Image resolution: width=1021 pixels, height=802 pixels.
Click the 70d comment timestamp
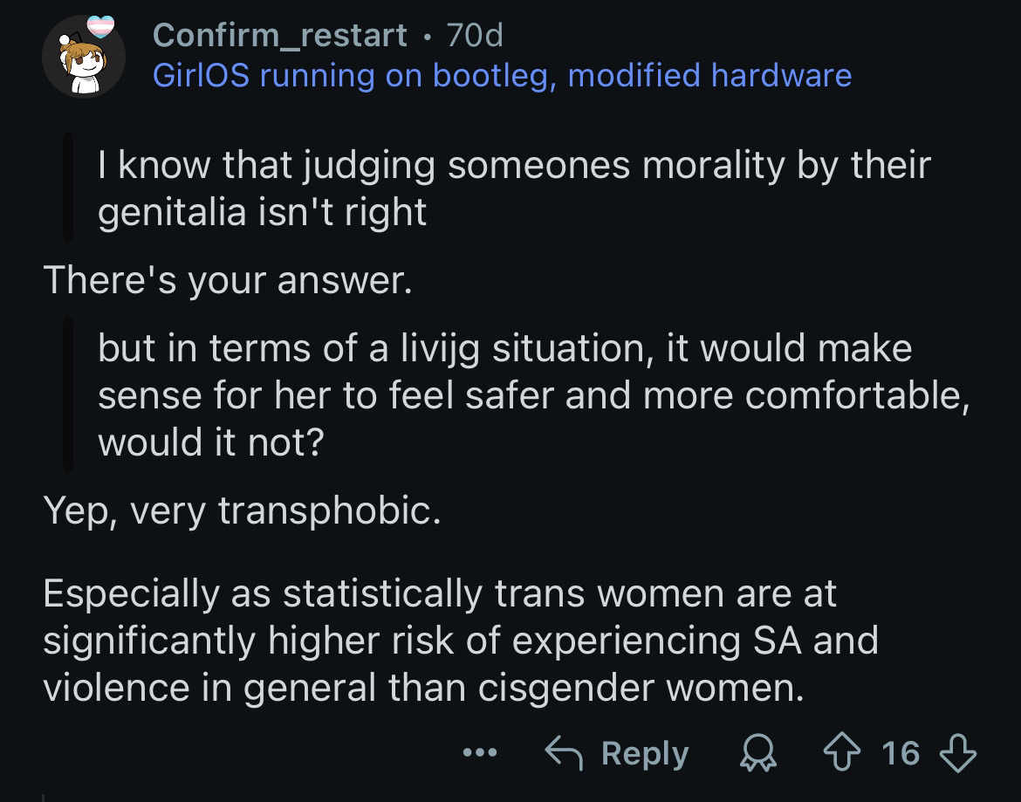(475, 35)
